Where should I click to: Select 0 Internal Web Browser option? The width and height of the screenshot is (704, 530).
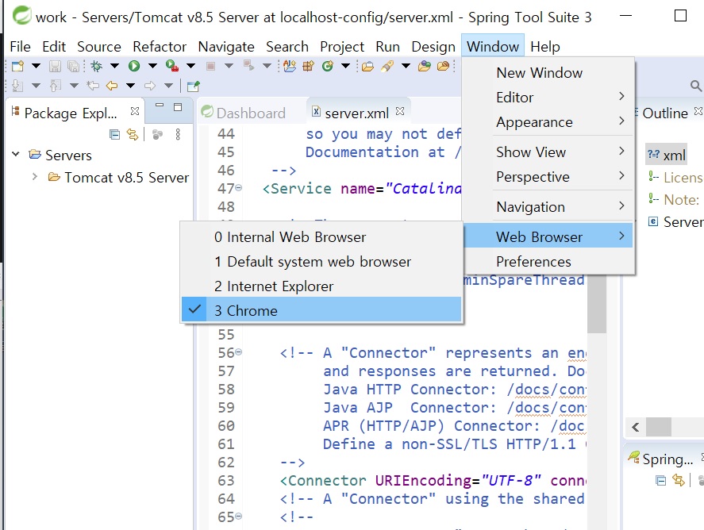click(321, 237)
